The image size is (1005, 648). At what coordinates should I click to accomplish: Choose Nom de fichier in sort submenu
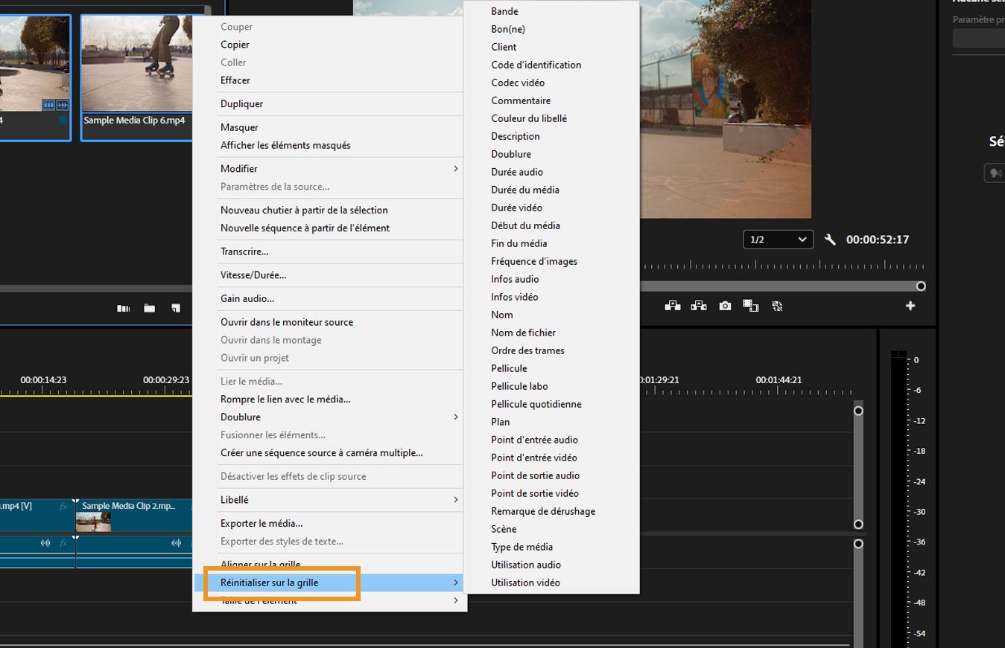pos(523,333)
